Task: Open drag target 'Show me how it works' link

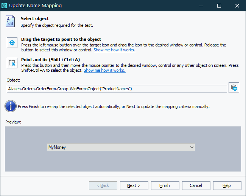Action: tap(114, 50)
